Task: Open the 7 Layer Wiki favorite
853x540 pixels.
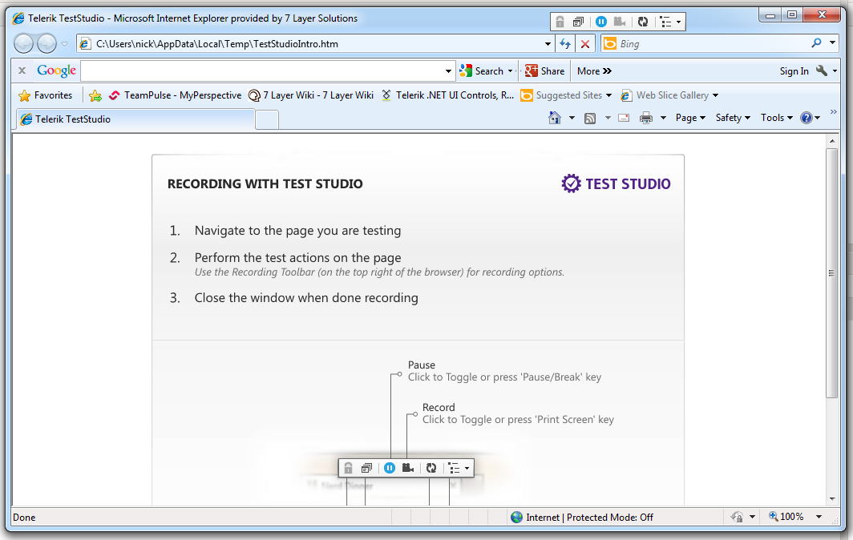Action: click(310, 95)
